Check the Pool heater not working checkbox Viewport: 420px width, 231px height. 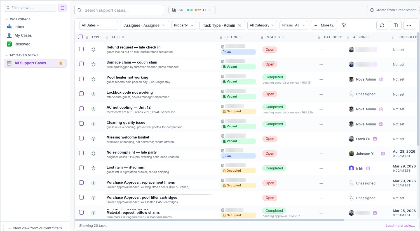point(81,79)
